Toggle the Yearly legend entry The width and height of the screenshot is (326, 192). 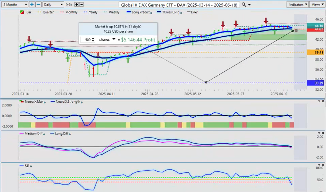coord(90,12)
